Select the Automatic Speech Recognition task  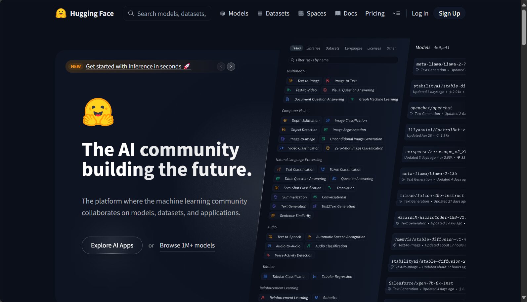(x=336, y=237)
